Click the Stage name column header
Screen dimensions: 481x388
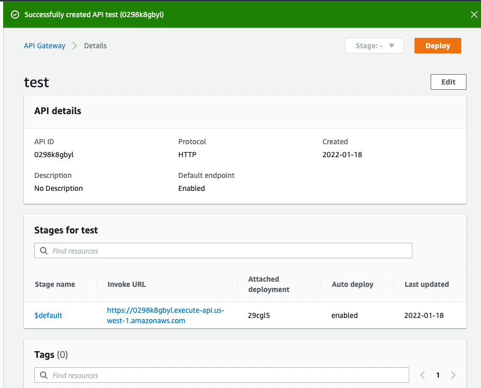tap(55, 284)
